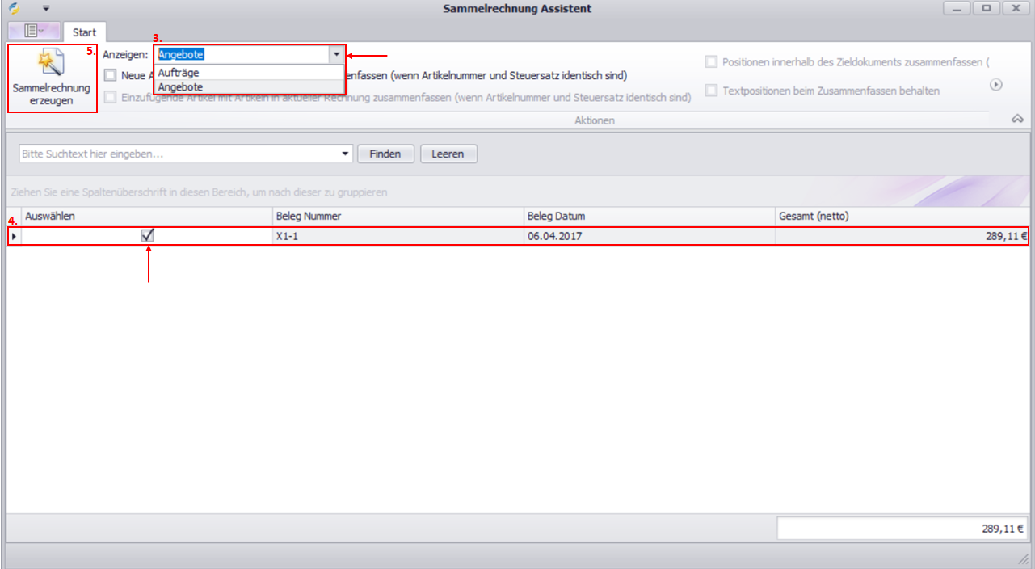Open the quick access toolbar customize arrow

coord(46,9)
